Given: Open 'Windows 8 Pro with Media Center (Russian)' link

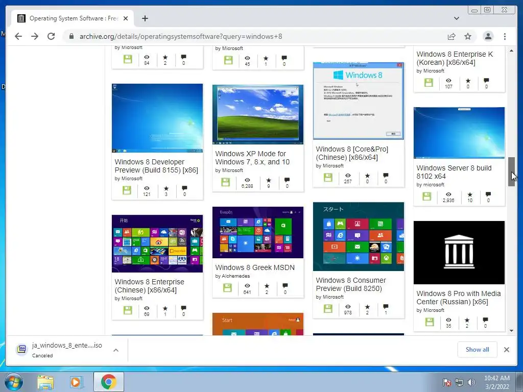Looking at the screenshot, I should (459, 298).
